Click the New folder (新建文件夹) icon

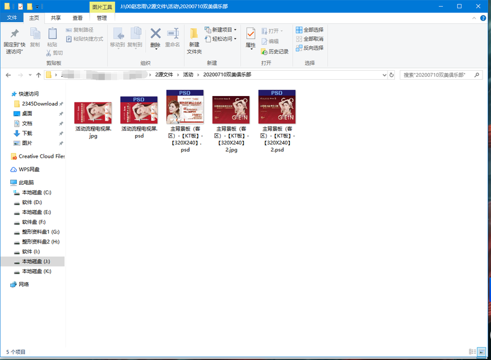click(194, 33)
